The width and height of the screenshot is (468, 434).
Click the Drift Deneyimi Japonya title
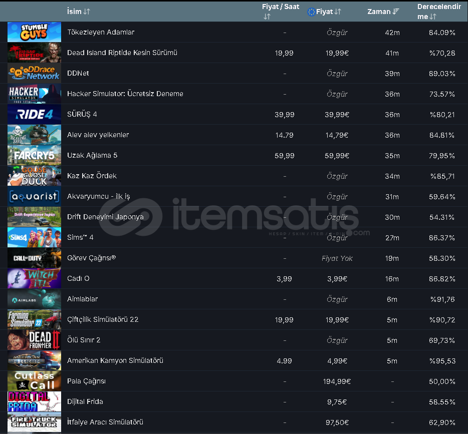pyautogui.click(x=105, y=217)
